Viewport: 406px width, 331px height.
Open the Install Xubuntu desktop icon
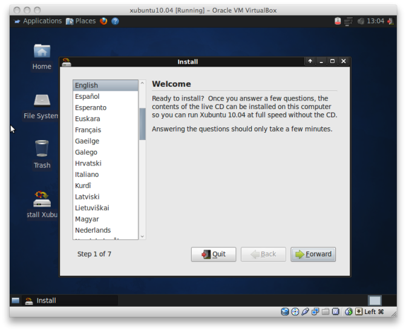click(x=42, y=205)
